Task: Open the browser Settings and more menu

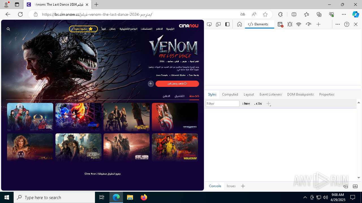Action: [344, 14]
